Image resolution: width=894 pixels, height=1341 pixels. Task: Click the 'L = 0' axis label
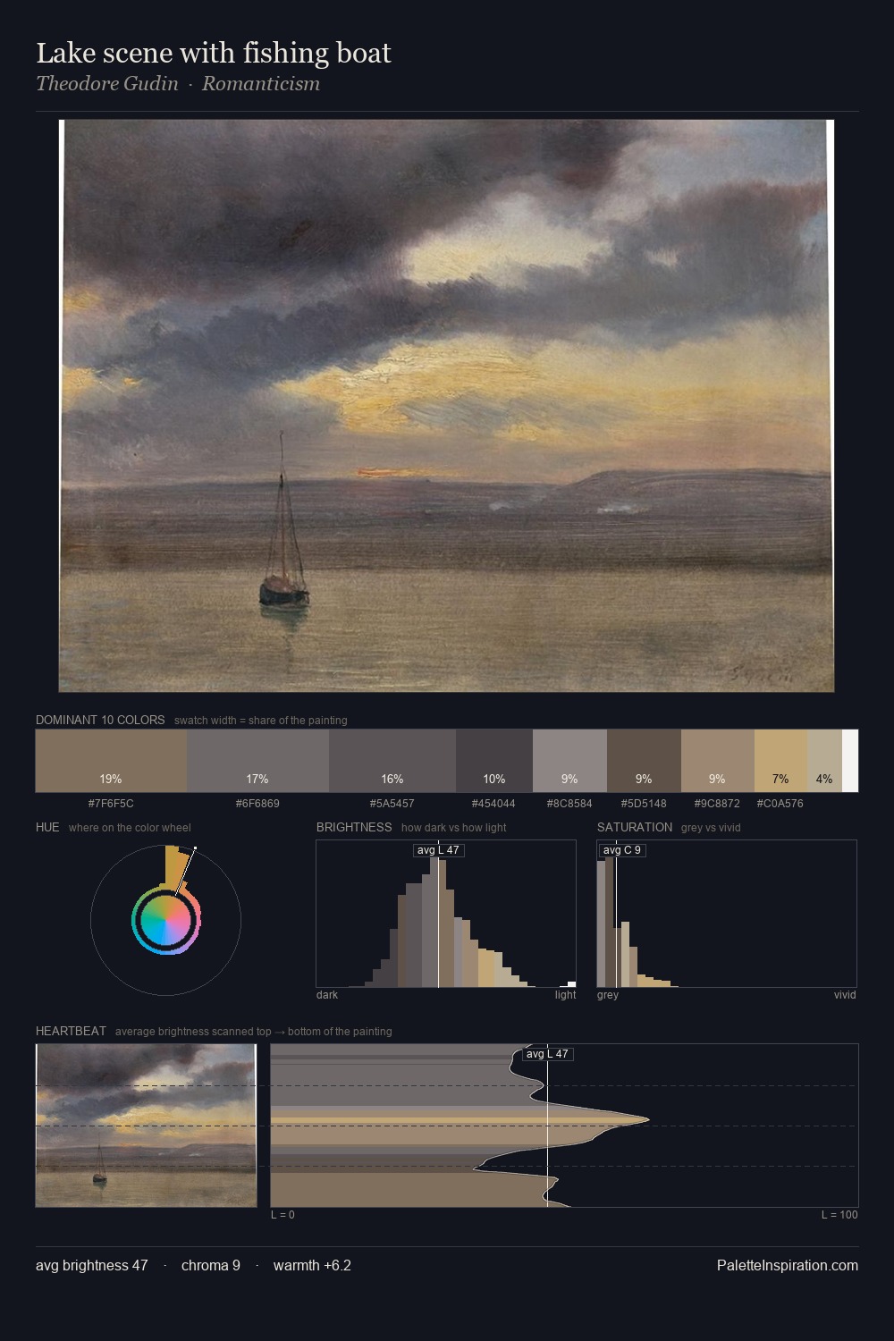pyautogui.click(x=283, y=1215)
